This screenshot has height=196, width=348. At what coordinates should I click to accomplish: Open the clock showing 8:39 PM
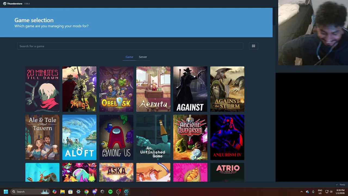coord(340,192)
